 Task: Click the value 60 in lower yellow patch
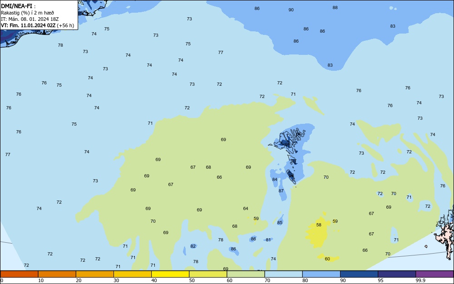coord(327,259)
